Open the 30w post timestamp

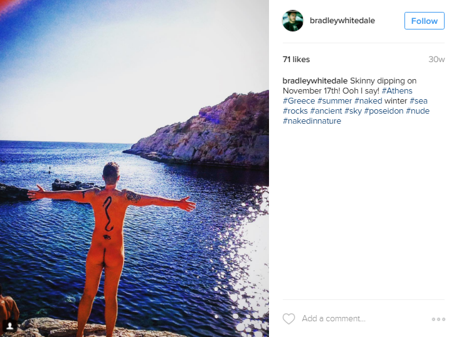436,60
